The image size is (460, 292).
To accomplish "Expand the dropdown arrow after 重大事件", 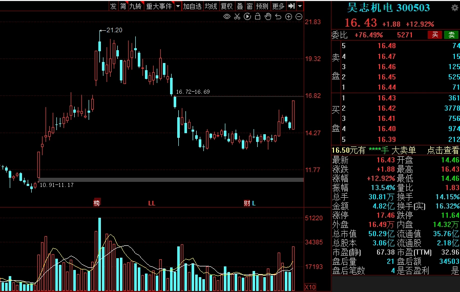I will (178, 6).
